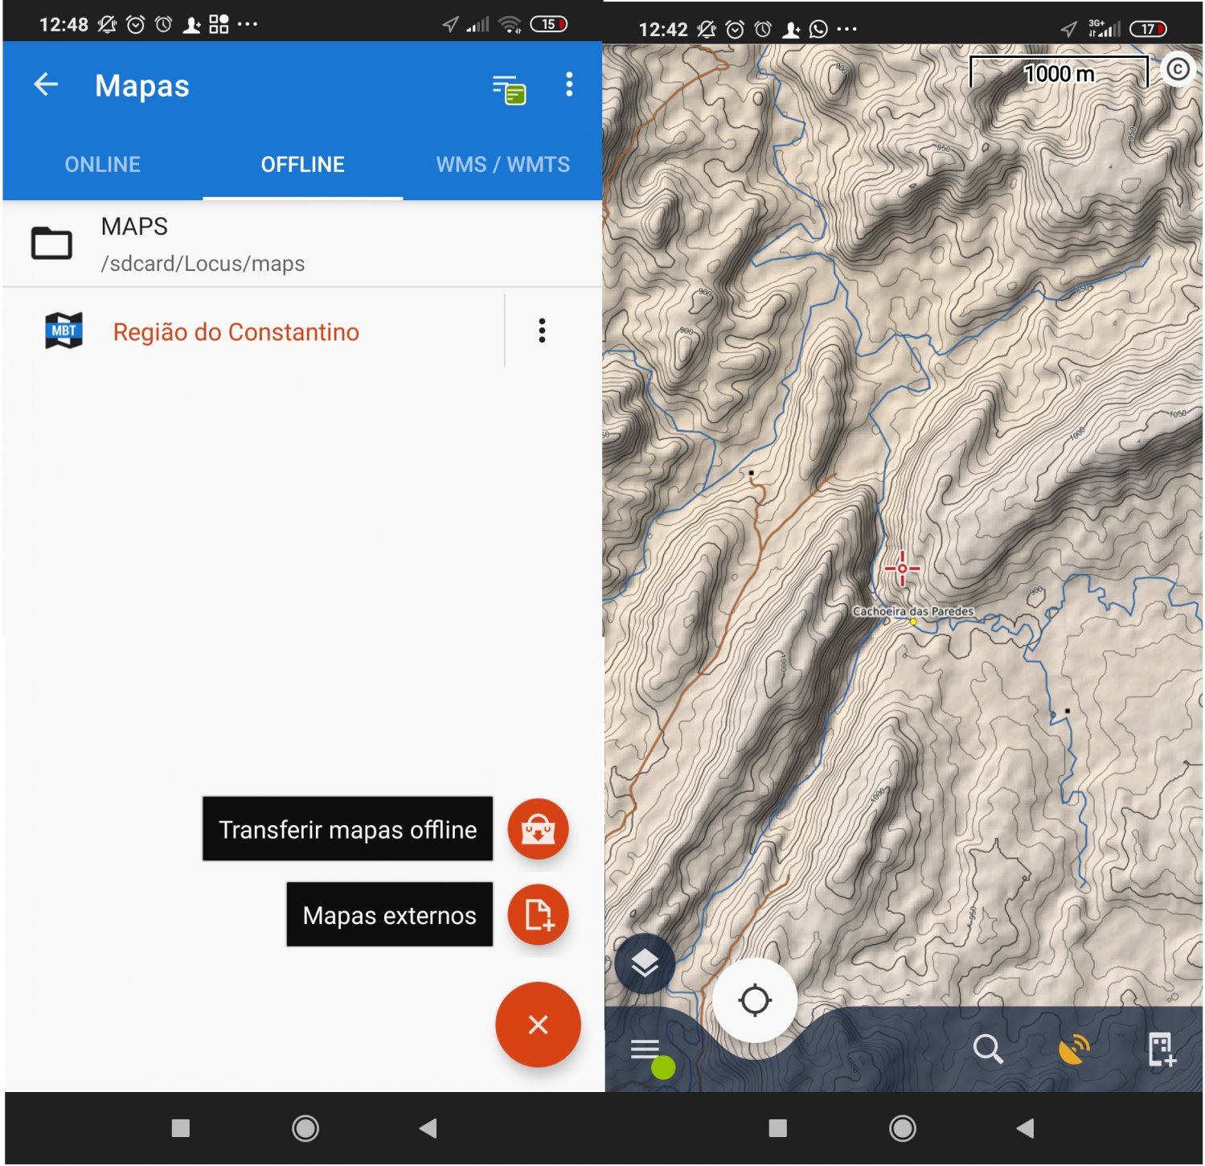The image size is (1205, 1166).
Task: Tap the search magnifier on map toolbar
Action: coord(987,1049)
